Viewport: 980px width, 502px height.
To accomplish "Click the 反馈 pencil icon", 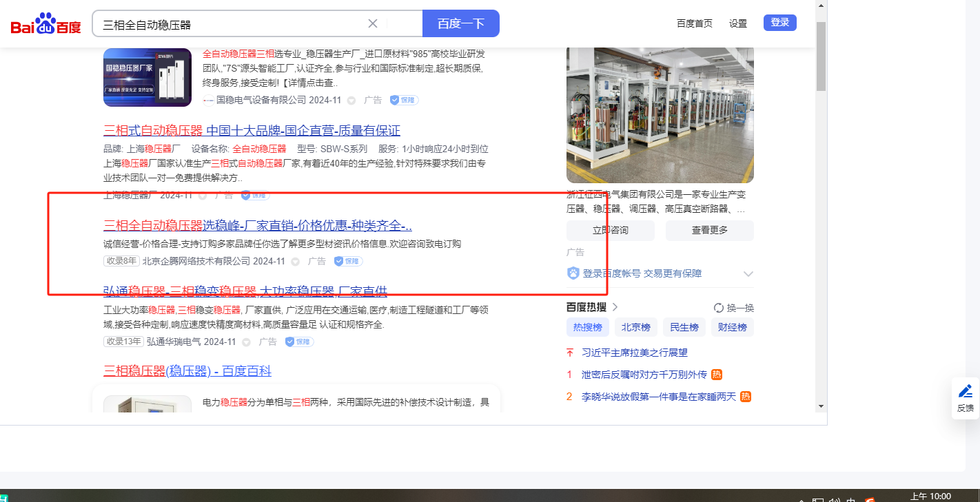I will tap(966, 391).
